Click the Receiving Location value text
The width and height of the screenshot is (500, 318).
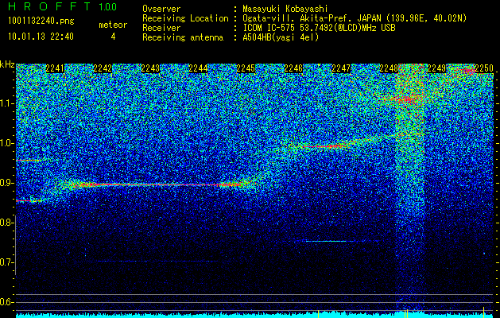[x=355, y=18]
